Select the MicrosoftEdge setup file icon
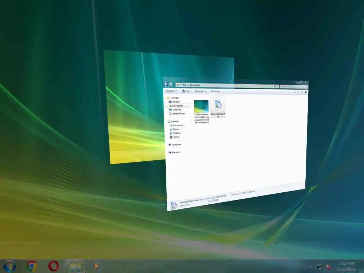 [x=218, y=104]
